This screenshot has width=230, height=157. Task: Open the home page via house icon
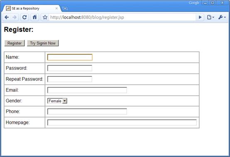[x=34, y=17]
